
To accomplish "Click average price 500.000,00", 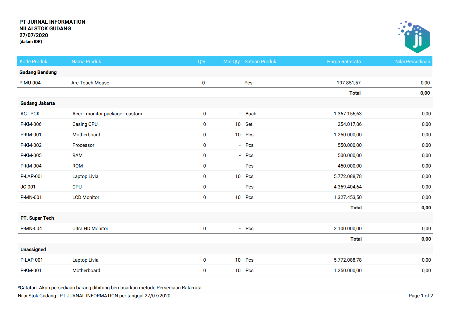I will click(350, 155).
